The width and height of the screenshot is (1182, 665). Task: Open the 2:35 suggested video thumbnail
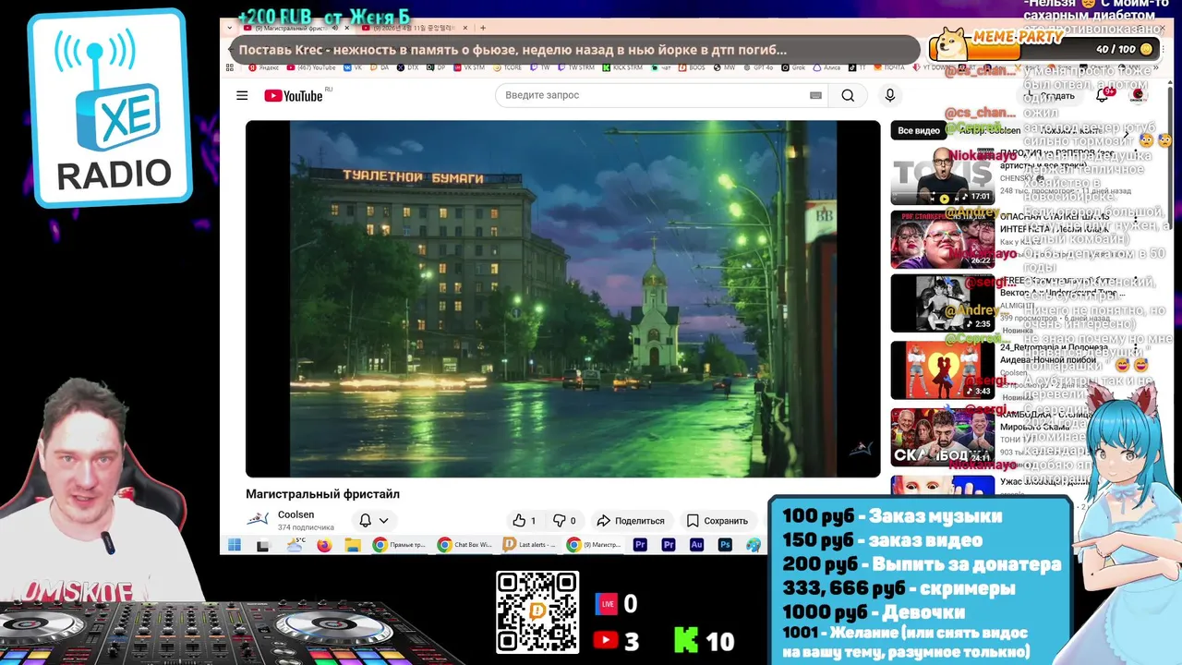click(x=942, y=303)
